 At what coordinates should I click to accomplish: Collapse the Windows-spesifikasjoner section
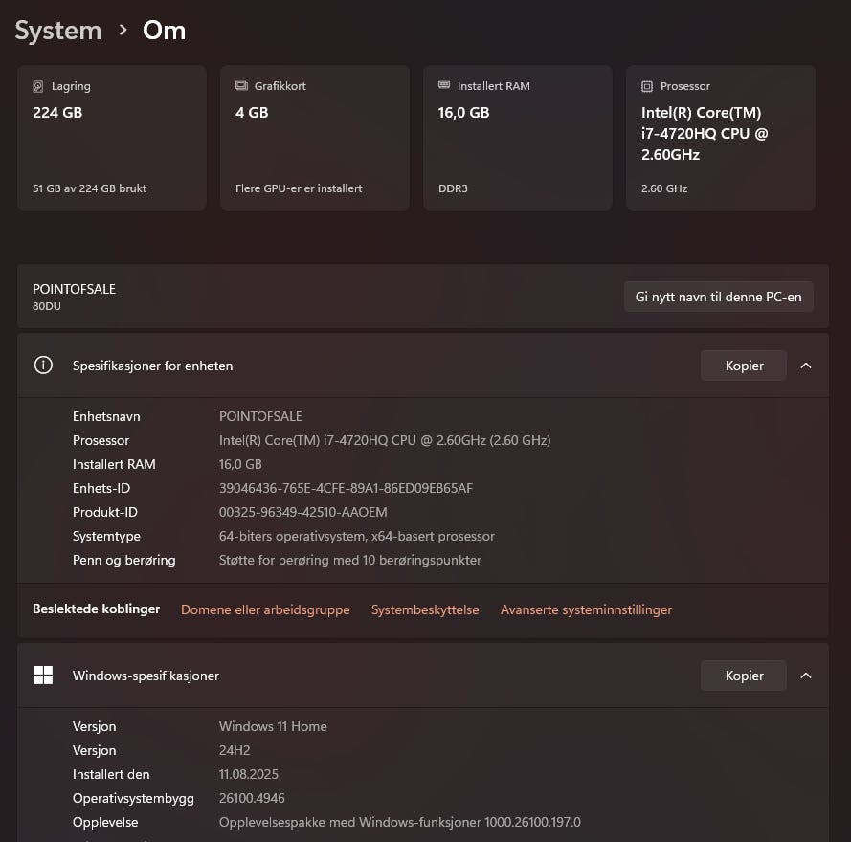pos(806,675)
